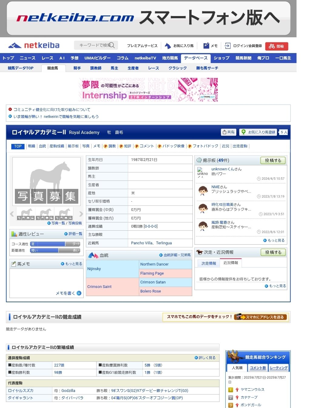The width and height of the screenshot is (320, 408).
Task: Select 競走馬 sub-navigation tab
Action: pyautogui.click(x=53, y=68)
